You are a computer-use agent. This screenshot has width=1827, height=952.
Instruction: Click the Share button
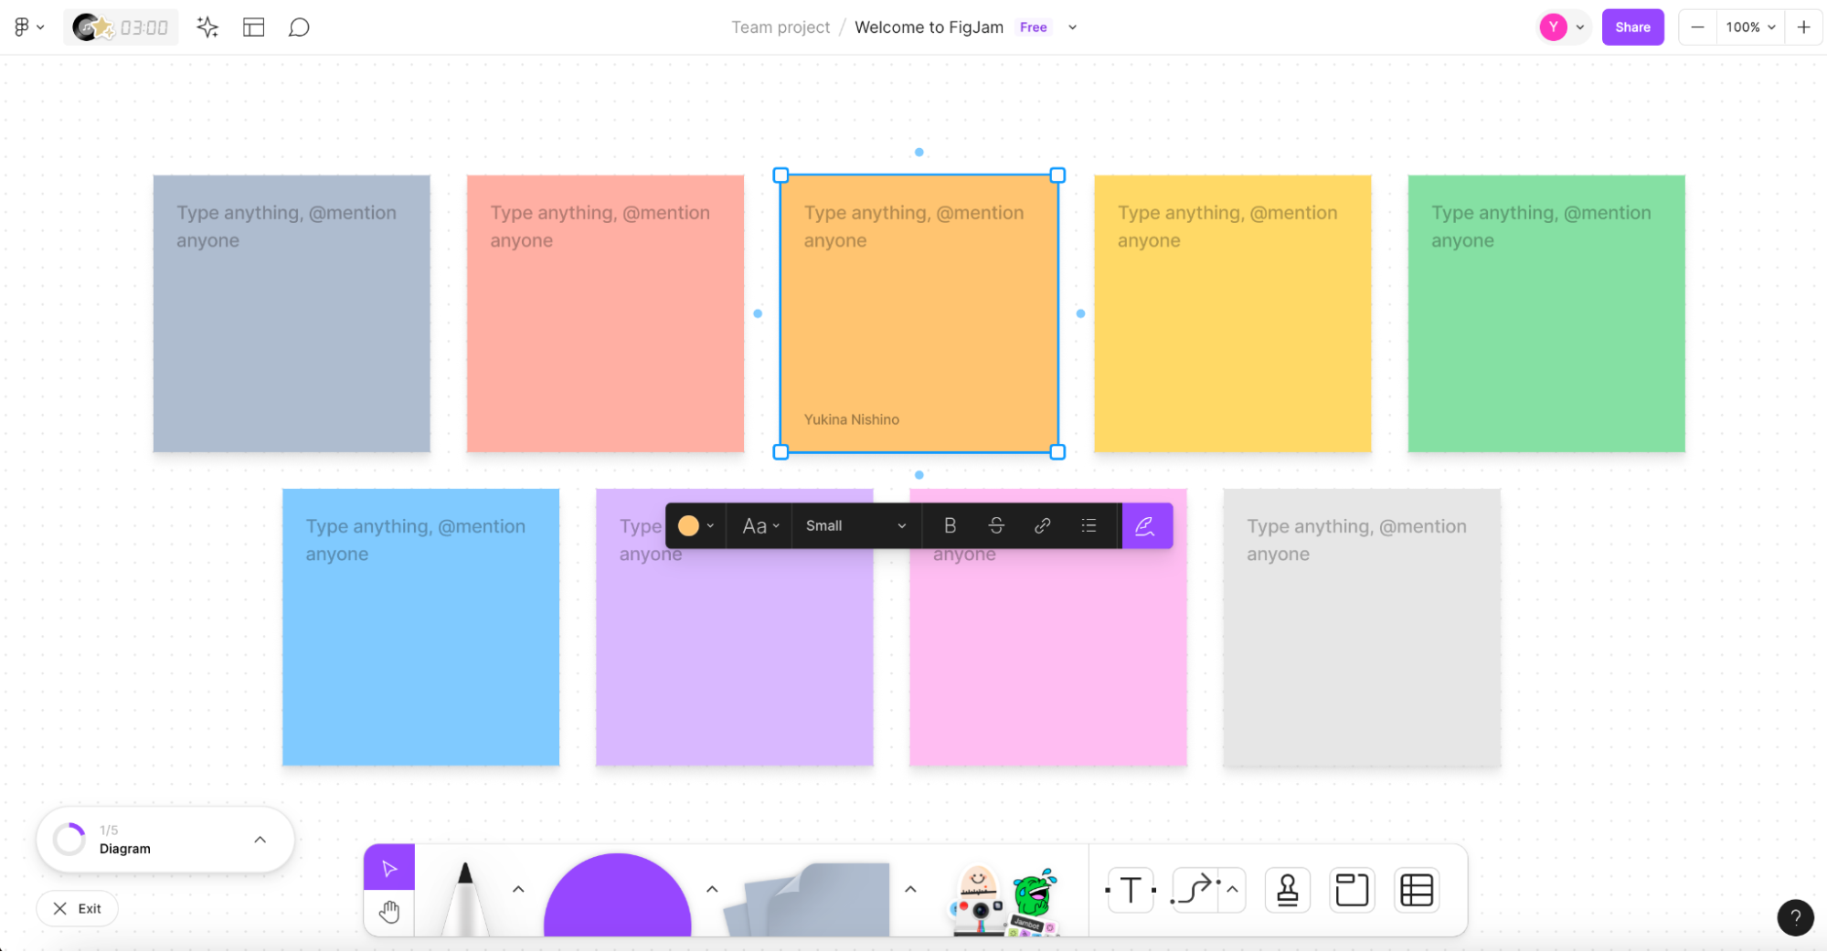[x=1632, y=27]
